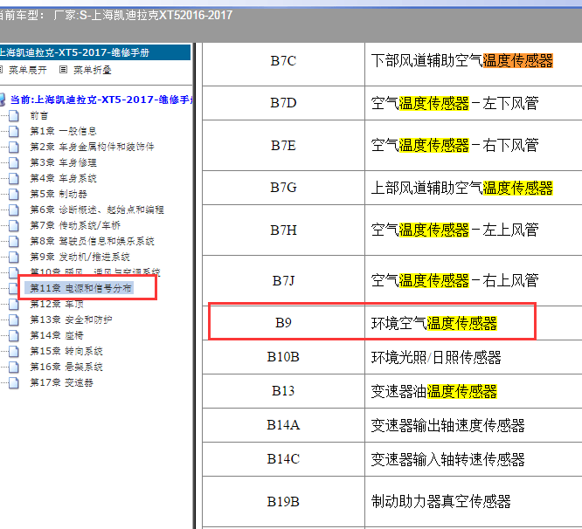This screenshot has width=582, height=529.
Task: Click page icon beside 第3章 车身修理
Action: [x=14, y=162]
